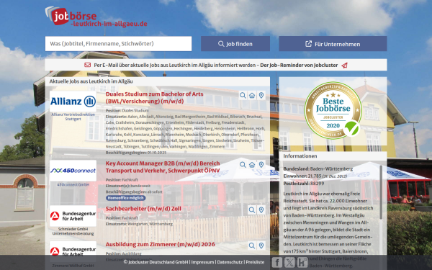This screenshot has height=270, width=432.
Task: Click the Informationen panel heading
Action: coord(300,156)
